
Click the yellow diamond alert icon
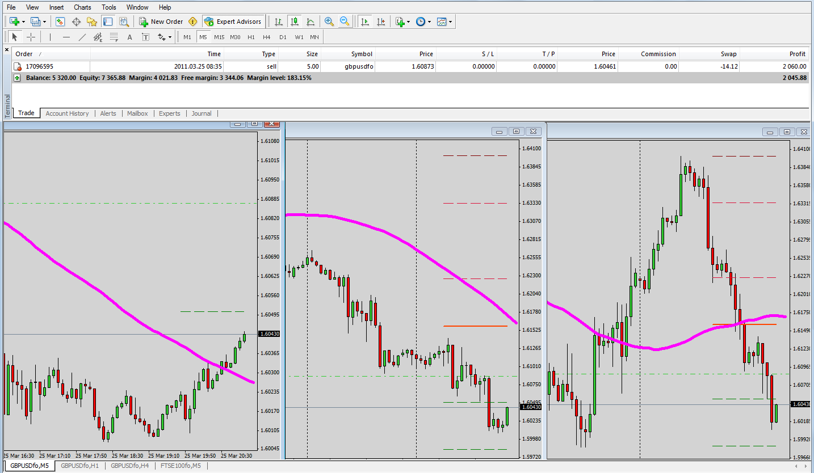click(x=193, y=22)
